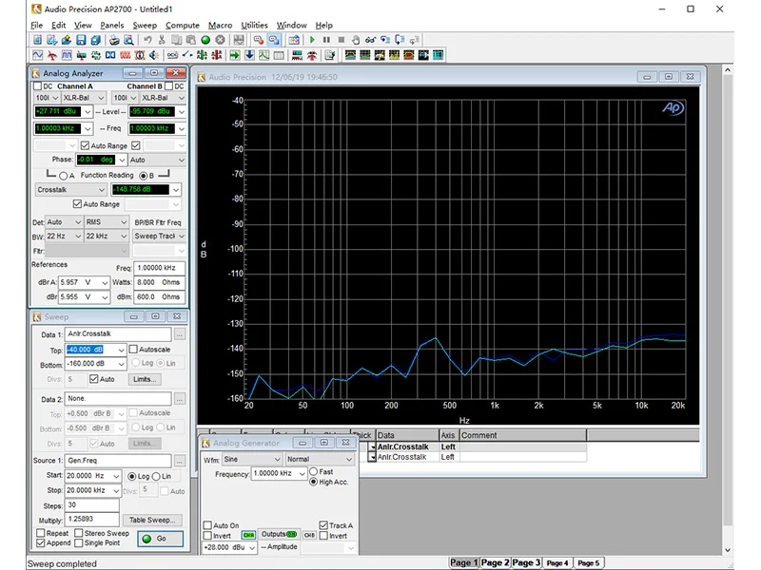Click the Table Sweep... button
The image size is (761, 570).
(152, 520)
